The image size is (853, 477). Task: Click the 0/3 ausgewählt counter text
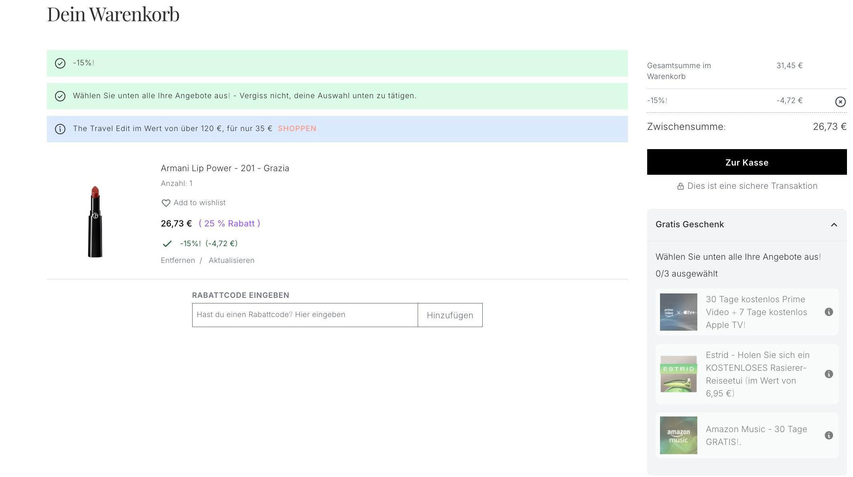tap(686, 274)
